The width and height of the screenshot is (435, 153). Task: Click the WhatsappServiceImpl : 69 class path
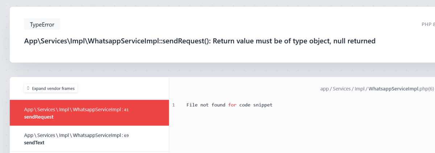coord(76,136)
